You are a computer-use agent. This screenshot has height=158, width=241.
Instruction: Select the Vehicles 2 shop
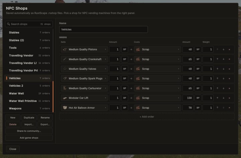click(28, 86)
